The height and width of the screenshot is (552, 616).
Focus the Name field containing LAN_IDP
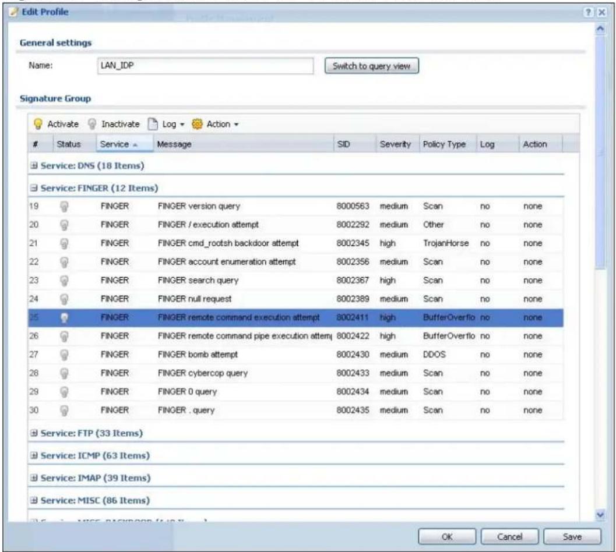[206, 66]
